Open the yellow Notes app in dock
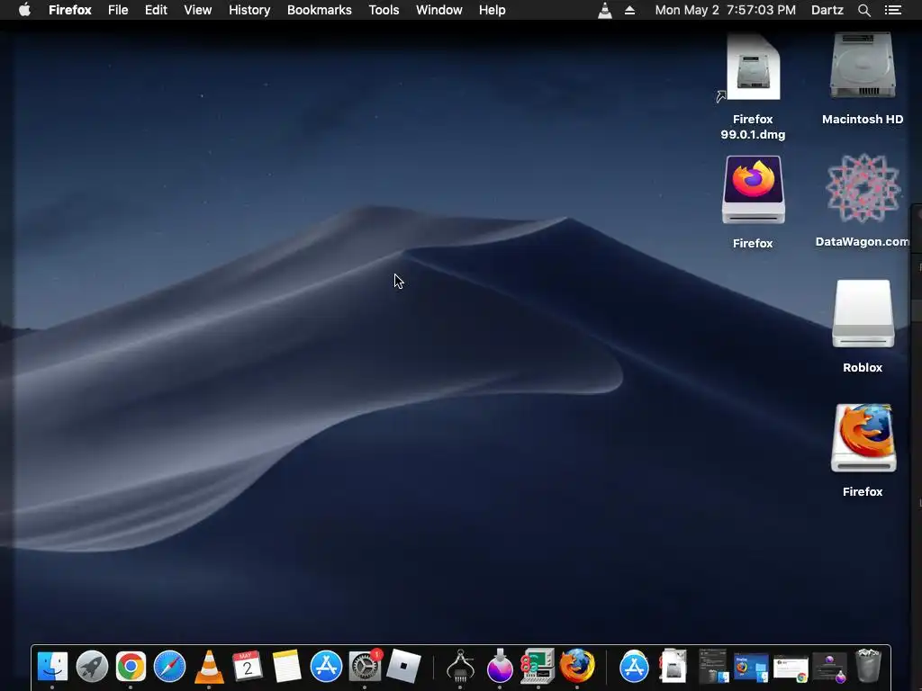 pos(287,667)
